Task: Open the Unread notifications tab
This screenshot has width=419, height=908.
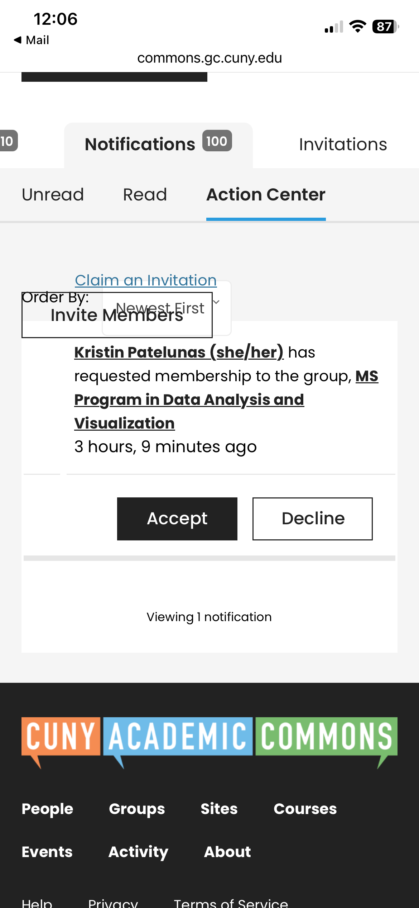Action: [53, 195]
